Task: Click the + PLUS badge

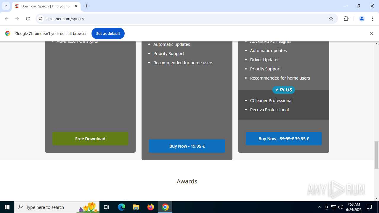Action: tap(284, 90)
